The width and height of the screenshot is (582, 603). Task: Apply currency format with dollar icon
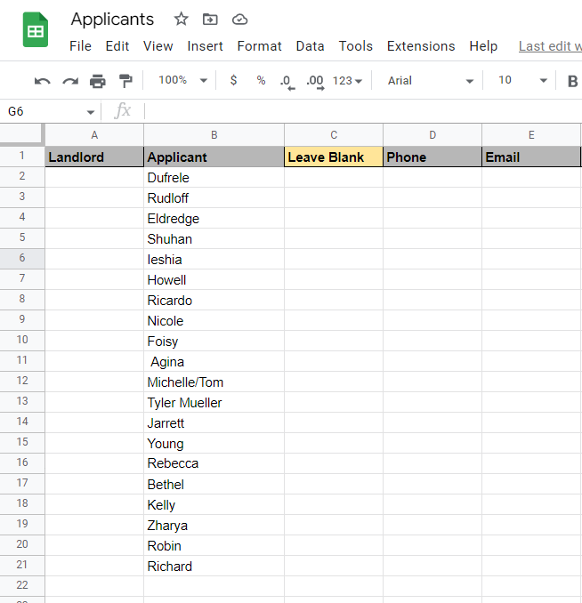pyautogui.click(x=233, y=81)
